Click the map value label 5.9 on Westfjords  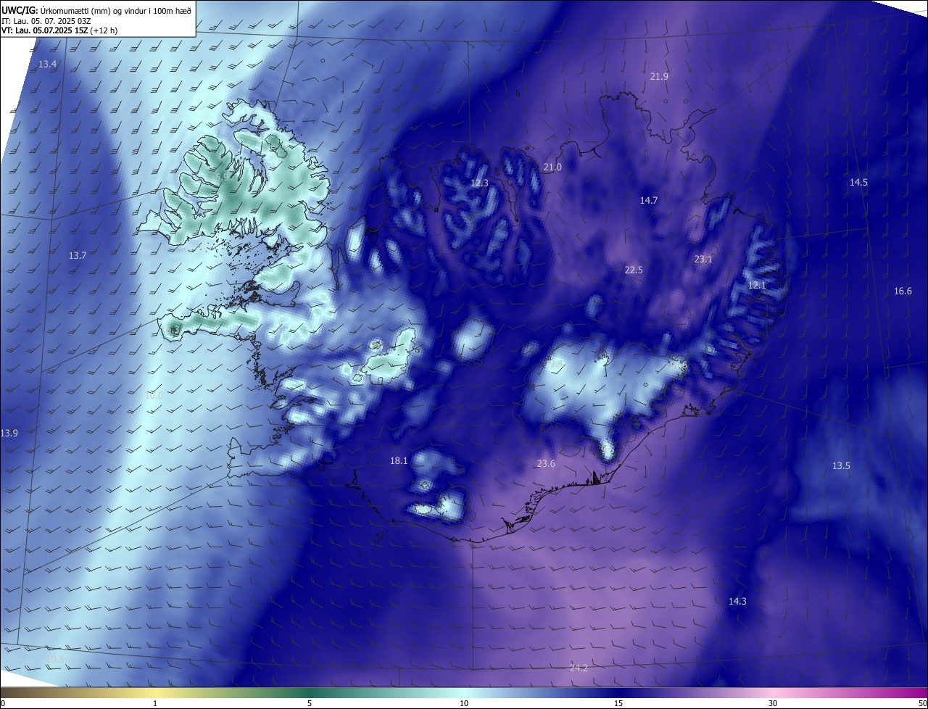(x=223, y=177)
